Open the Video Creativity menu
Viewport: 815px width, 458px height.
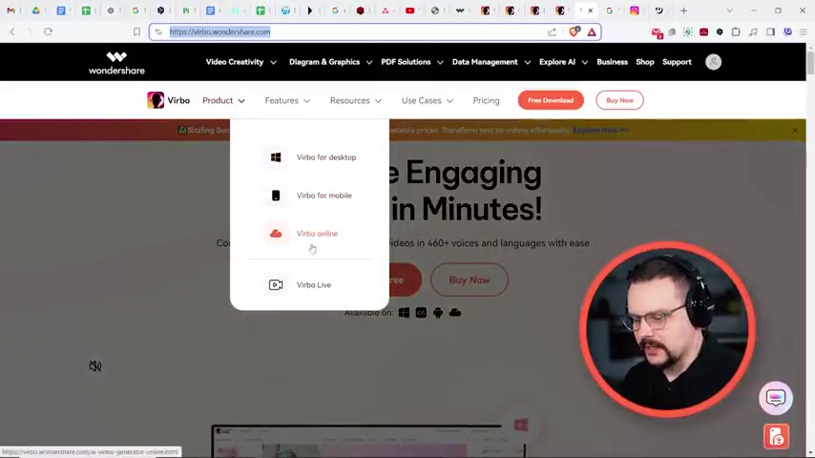(x=240, y=62)
